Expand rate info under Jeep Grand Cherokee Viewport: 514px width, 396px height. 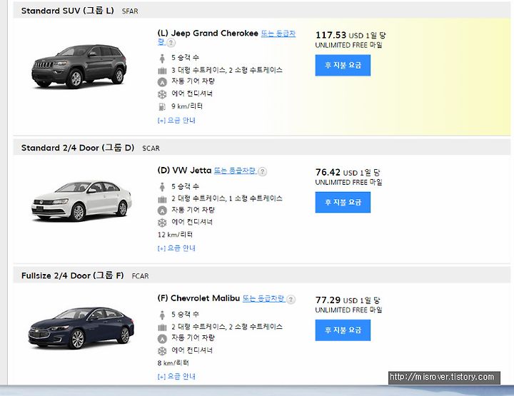click(176, 121)
